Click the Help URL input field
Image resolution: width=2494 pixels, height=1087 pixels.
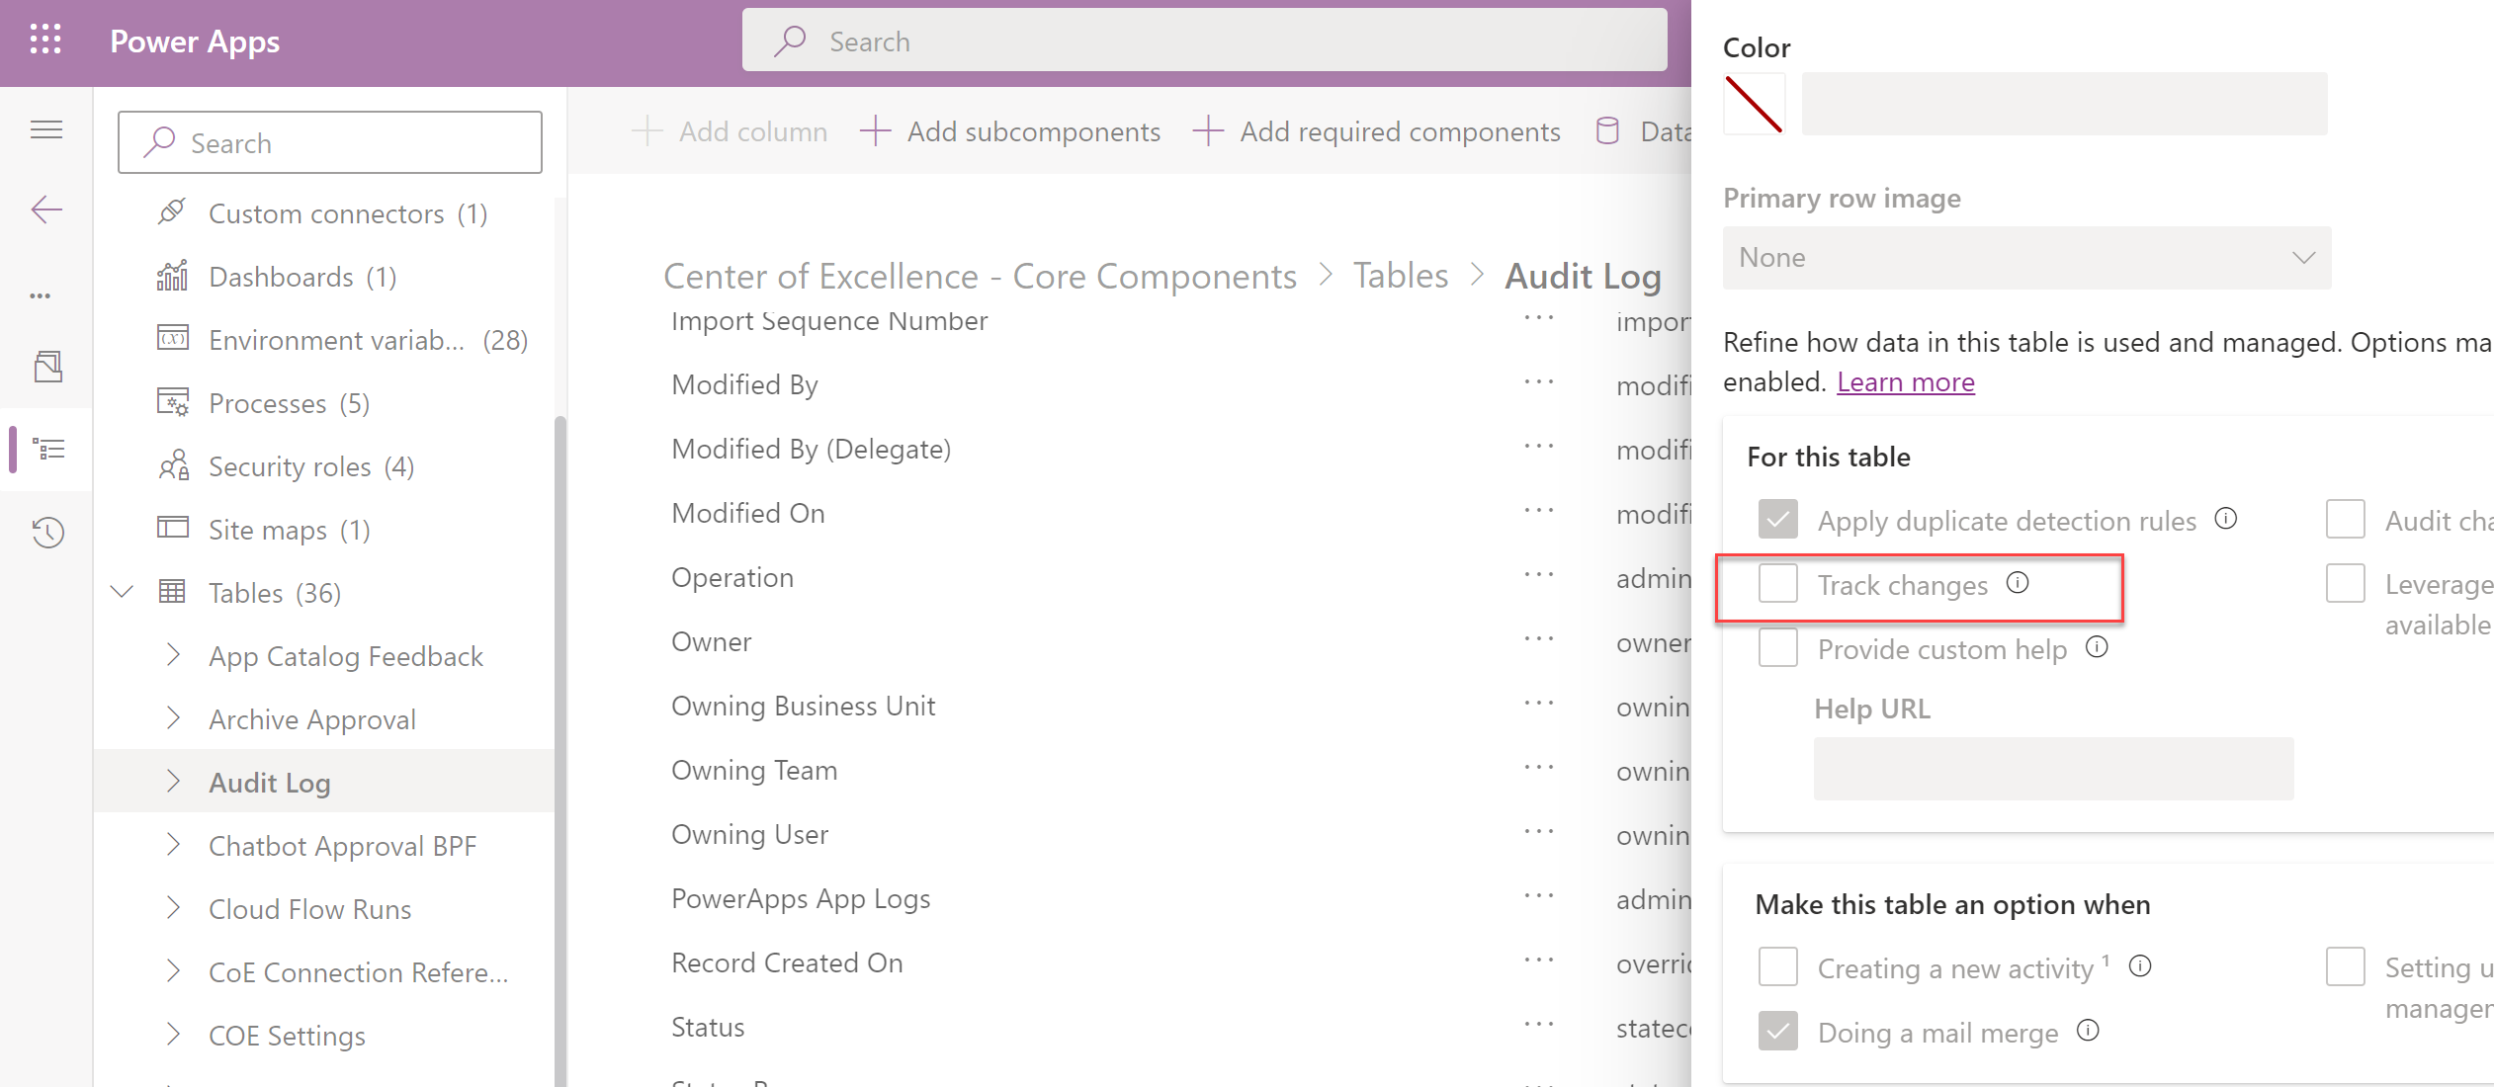(x=2053, y=769)
